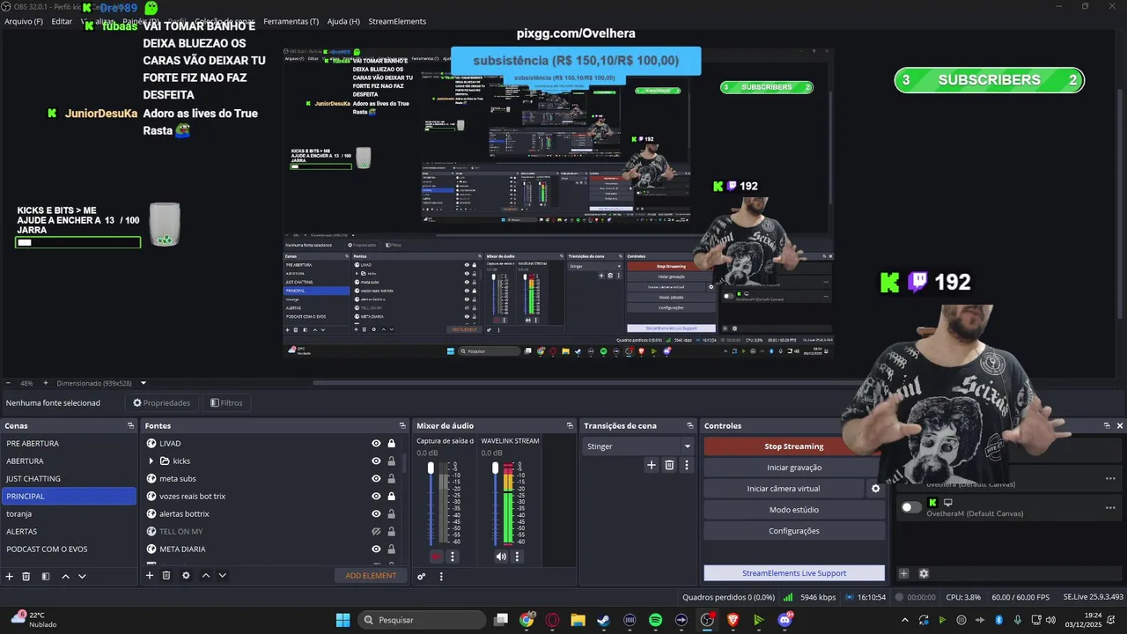Expand the kicks group in Fontes
Screen dimensions: 1127x634
coord(151,461)
